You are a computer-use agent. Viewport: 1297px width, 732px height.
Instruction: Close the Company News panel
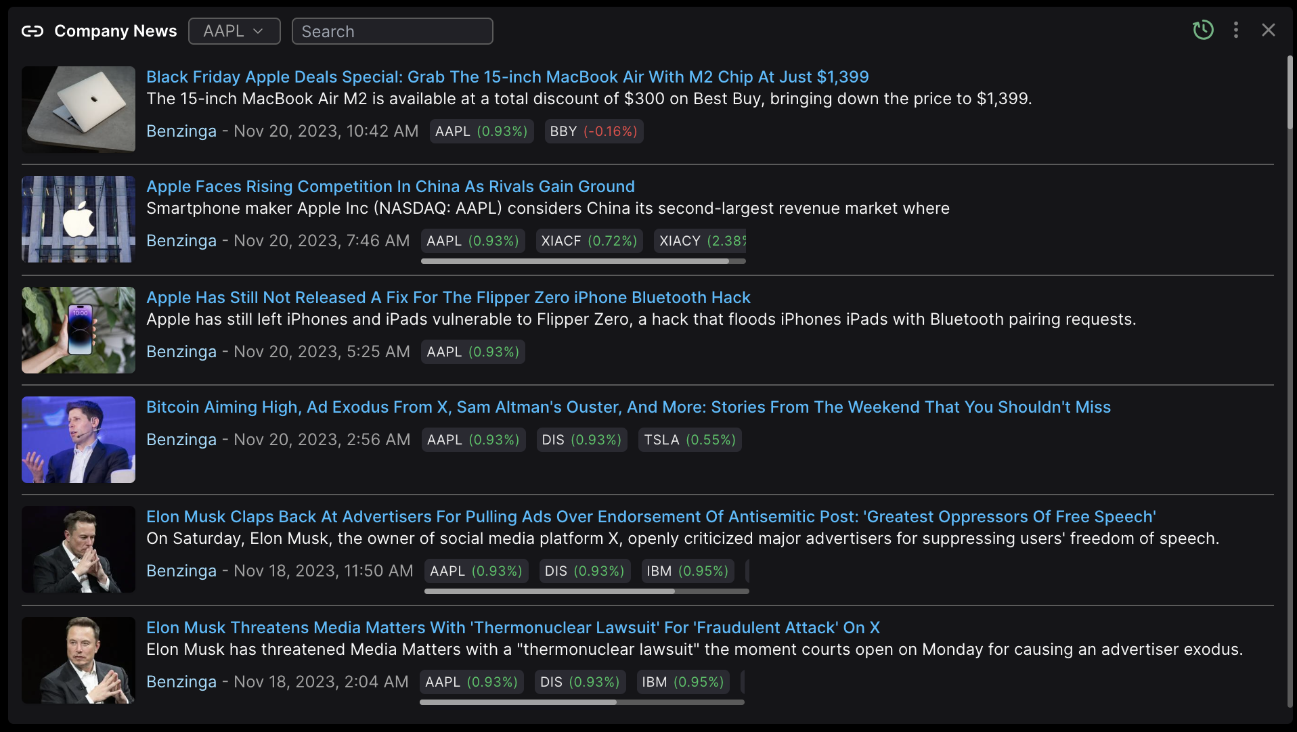point(1269,30)
